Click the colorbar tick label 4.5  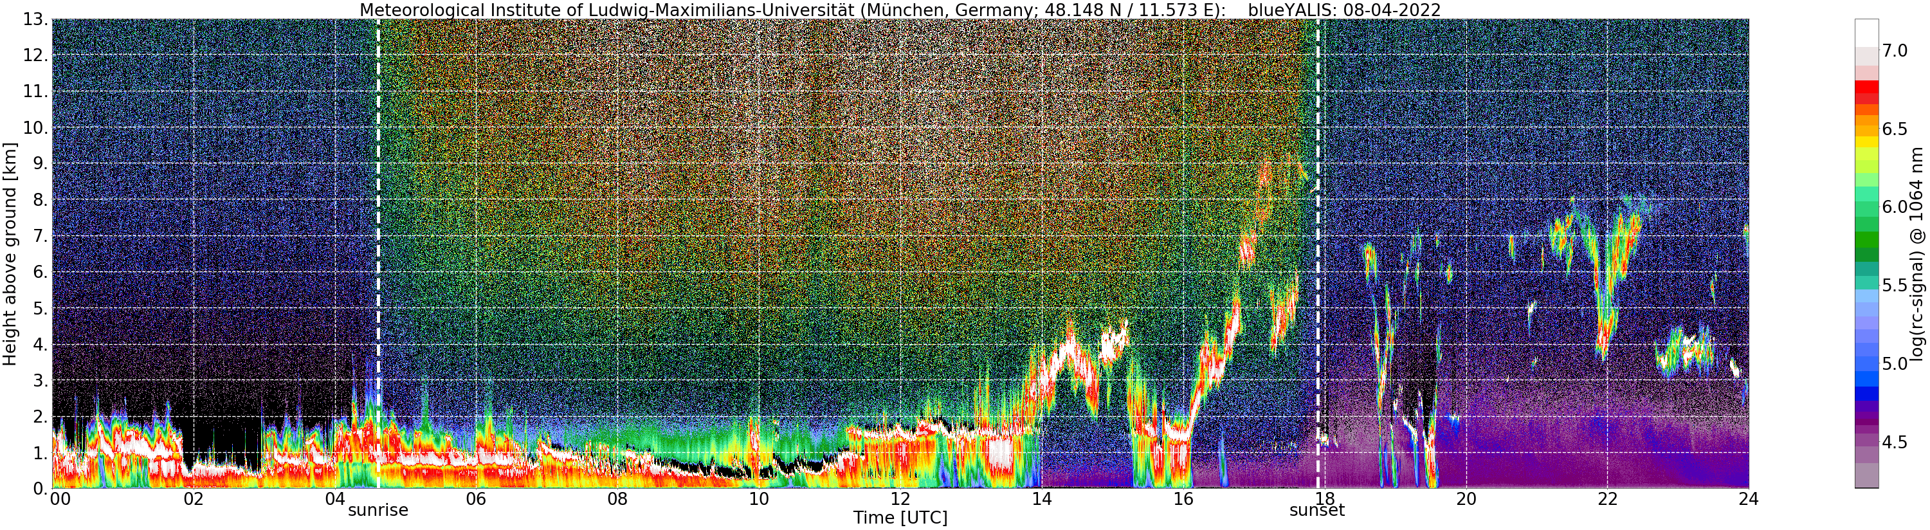pos(1894,443)
